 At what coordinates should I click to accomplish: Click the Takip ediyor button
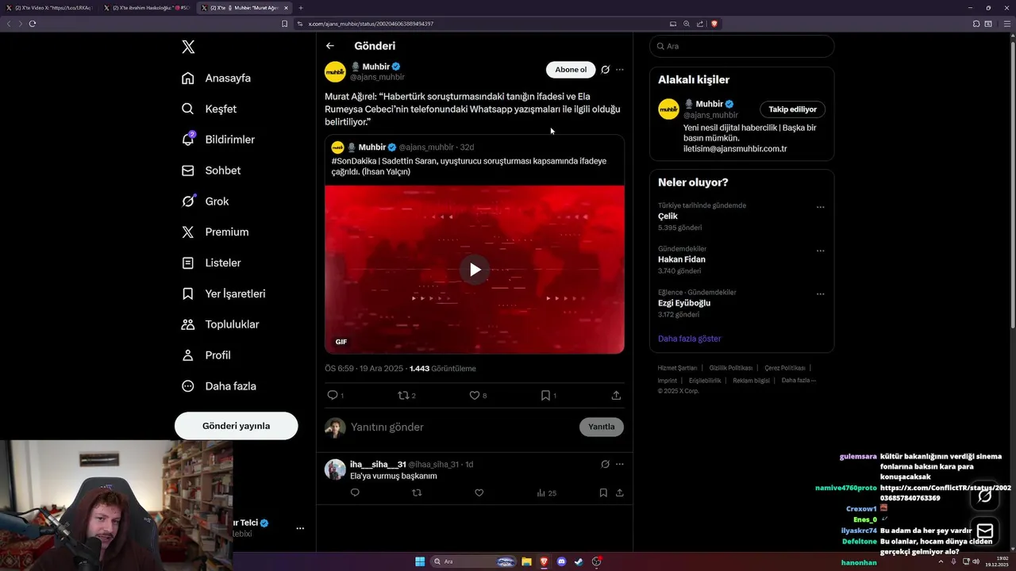tap(792, 109)
